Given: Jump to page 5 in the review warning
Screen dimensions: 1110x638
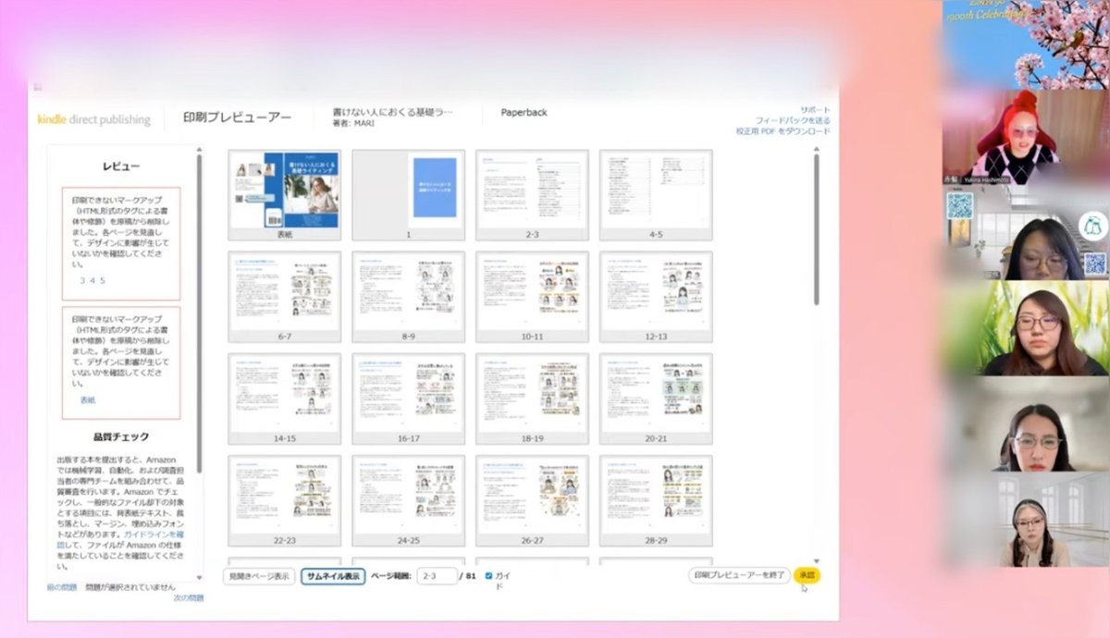Looking at the screenshot, I should coord(105,279).
